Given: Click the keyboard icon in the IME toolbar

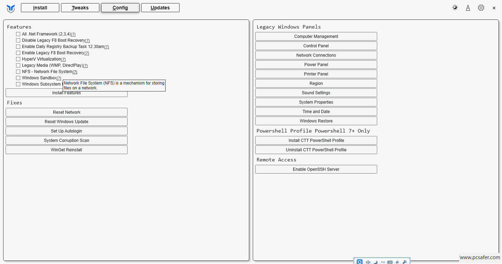Looking at the screenshot, I should tap(390, 262).
